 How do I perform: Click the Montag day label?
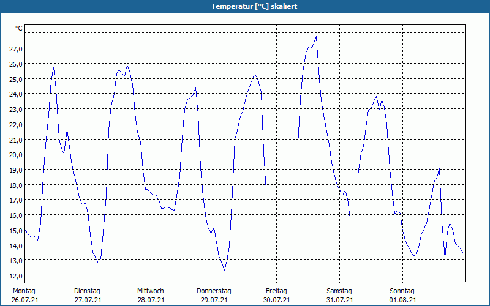[x=24, y=291]
